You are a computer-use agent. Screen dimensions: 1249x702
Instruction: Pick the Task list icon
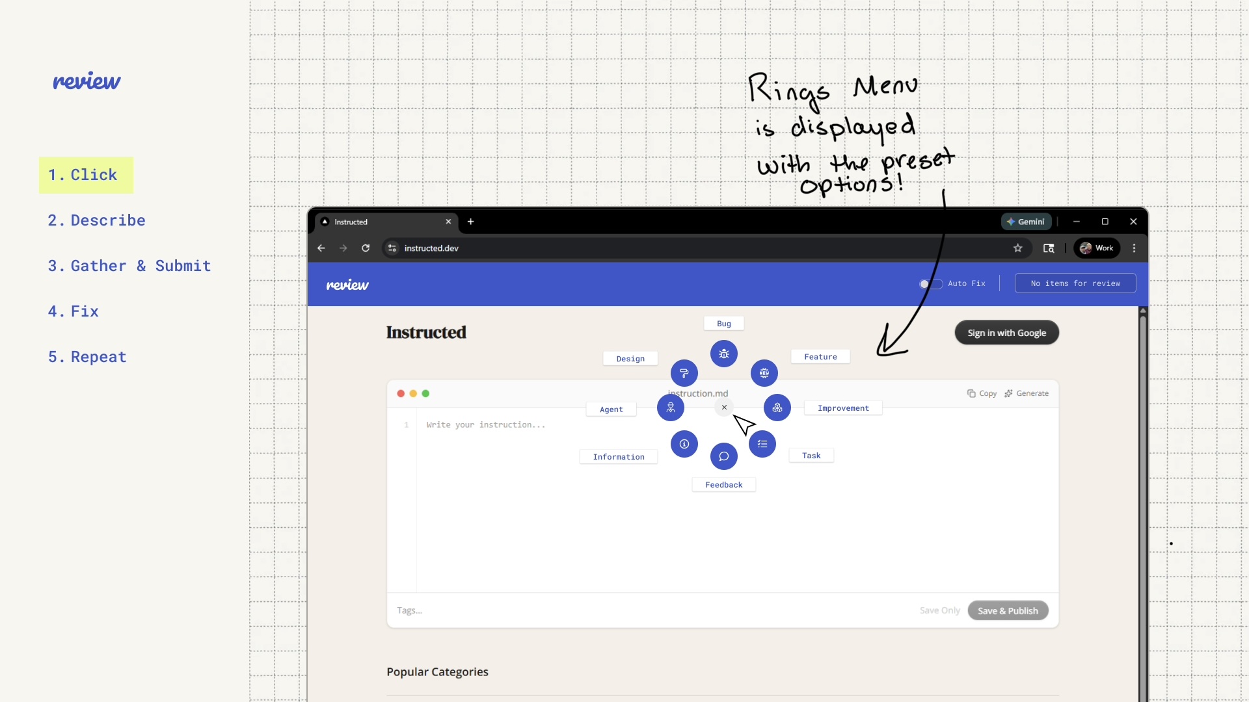point(762,444)
